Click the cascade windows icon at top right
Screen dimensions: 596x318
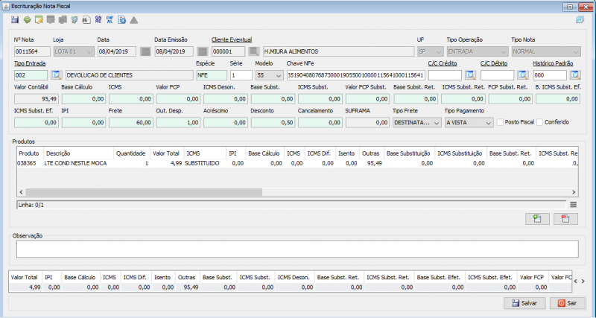click(x=580, y=20)
